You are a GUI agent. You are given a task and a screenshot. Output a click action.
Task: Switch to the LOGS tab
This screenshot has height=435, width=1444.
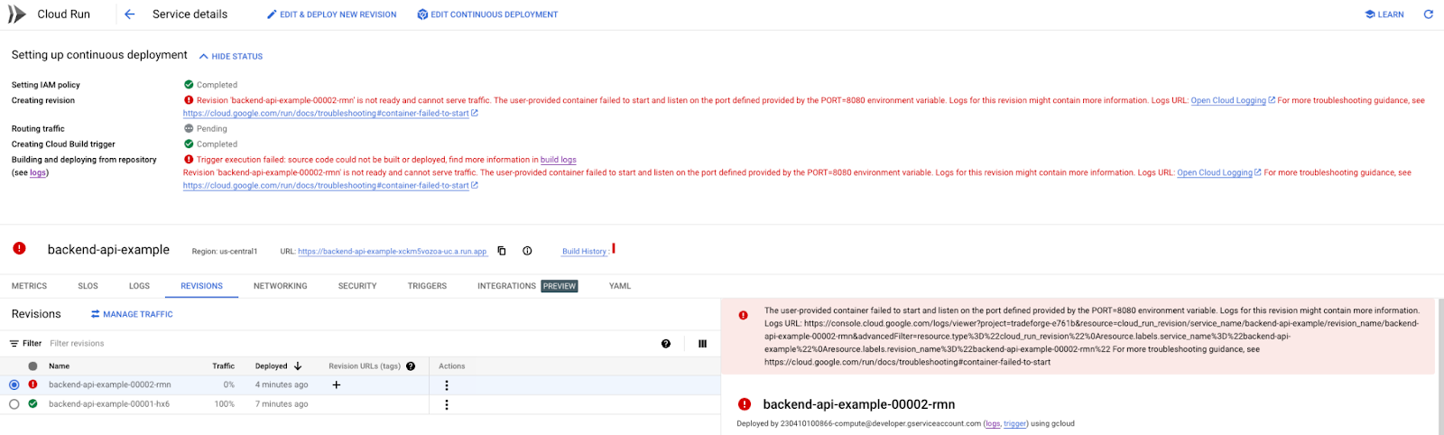point(140,286)
